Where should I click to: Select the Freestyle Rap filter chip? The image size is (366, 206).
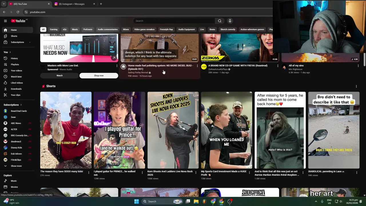coord(166,29)
